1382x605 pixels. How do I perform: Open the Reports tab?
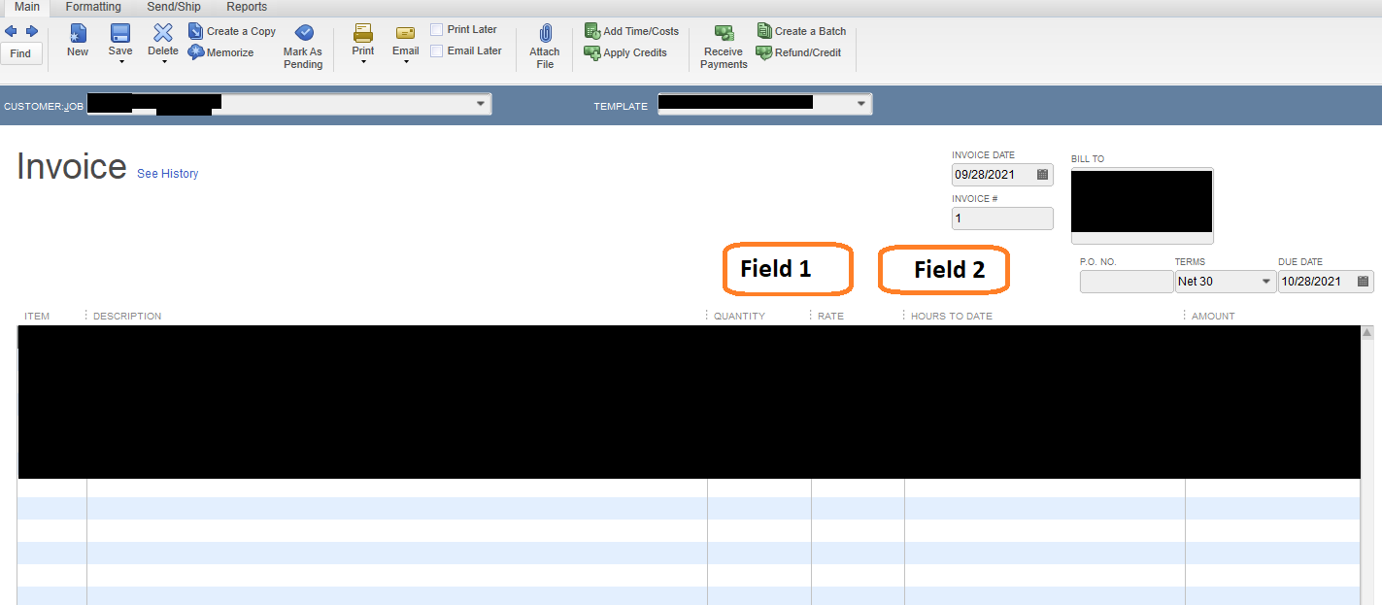(246, 7)
